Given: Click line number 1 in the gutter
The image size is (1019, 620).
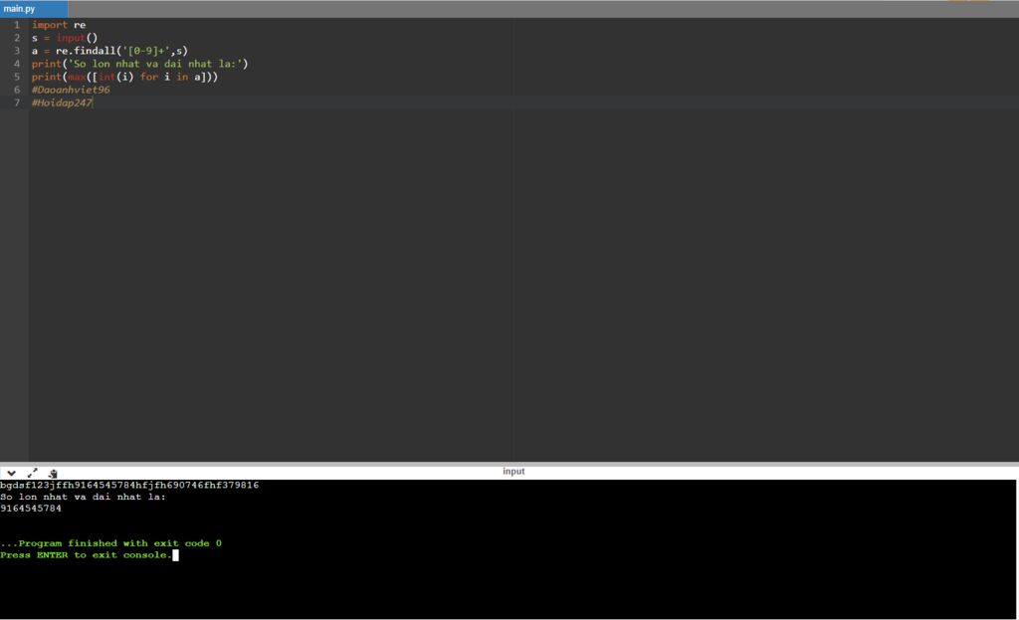Looking at the screenshot, I should coord(17,25).
